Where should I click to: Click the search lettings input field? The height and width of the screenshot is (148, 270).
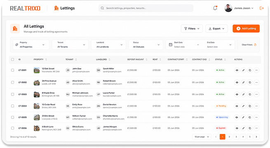coord(146,8)
